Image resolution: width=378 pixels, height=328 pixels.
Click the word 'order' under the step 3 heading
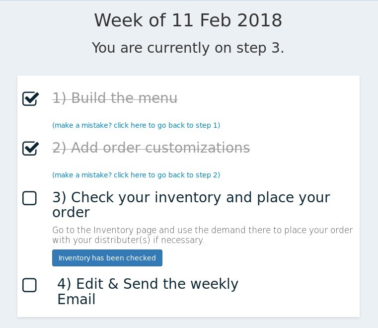pyautogui.click(x=71, y=213)
